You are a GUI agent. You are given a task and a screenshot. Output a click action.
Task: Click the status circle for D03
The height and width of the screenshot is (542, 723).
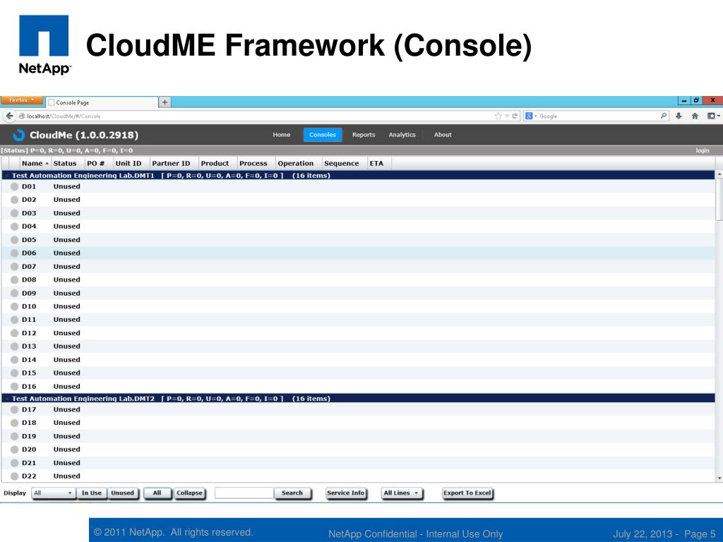tap(14, 213)
